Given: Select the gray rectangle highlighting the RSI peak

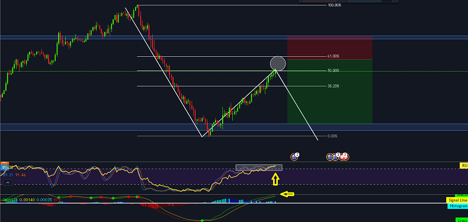Looking at the screenshot, I should (259, 168).
